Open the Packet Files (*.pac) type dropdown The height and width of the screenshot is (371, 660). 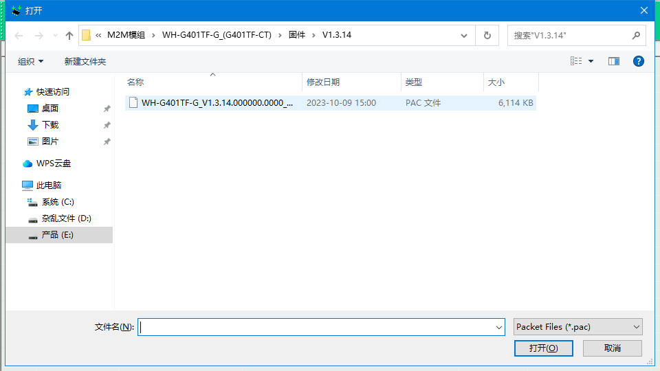click(x=577, y=327)
